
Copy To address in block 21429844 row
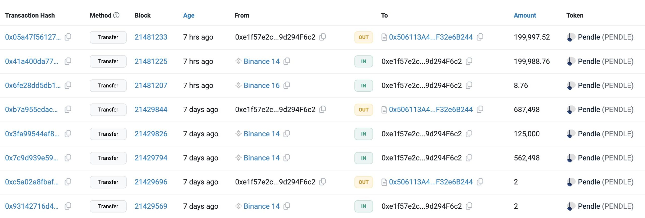pyautogui.click(x=480, y=110)
